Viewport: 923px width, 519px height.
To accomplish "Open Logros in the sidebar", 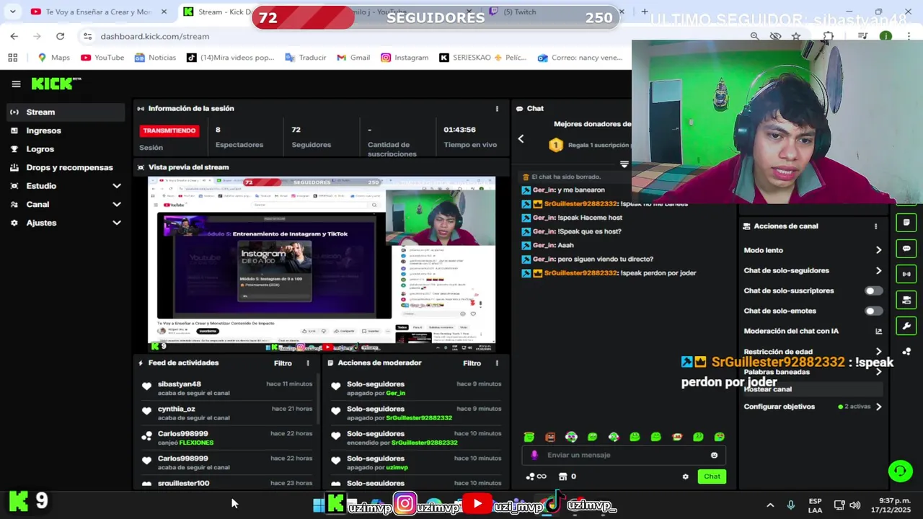I will pyautogui.click(x=66, y=149).
